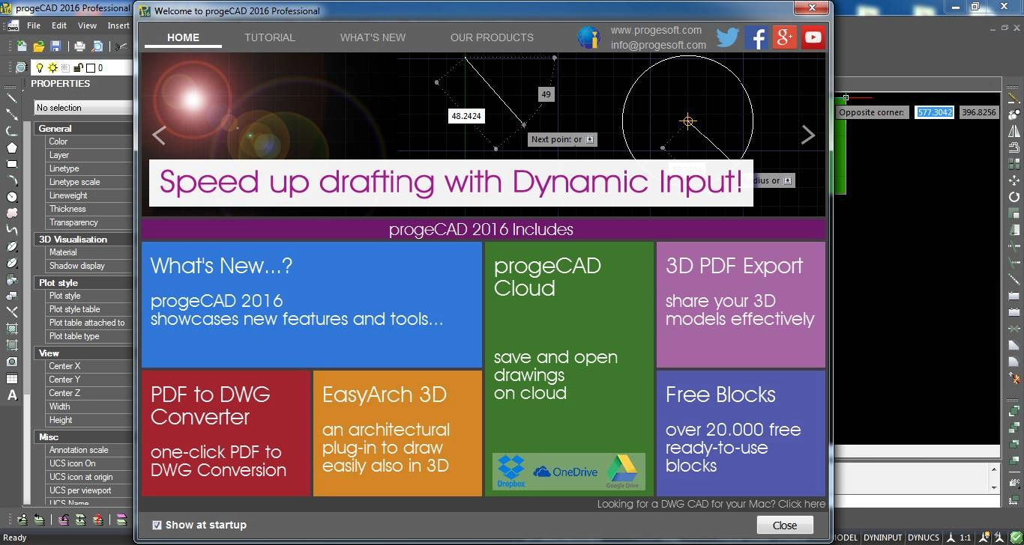
Task: Click the Save diskette toolbar icon
Action: click(x=55, y=46)
